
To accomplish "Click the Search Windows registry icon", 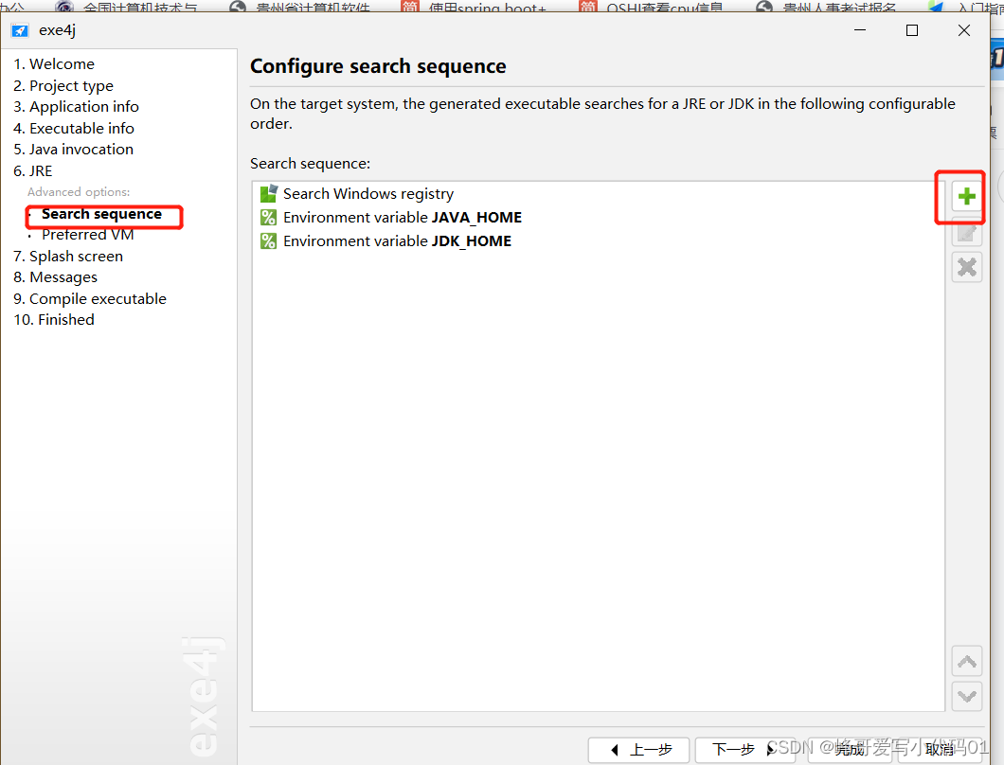I will pyautogui.click(x=268, y=193).
